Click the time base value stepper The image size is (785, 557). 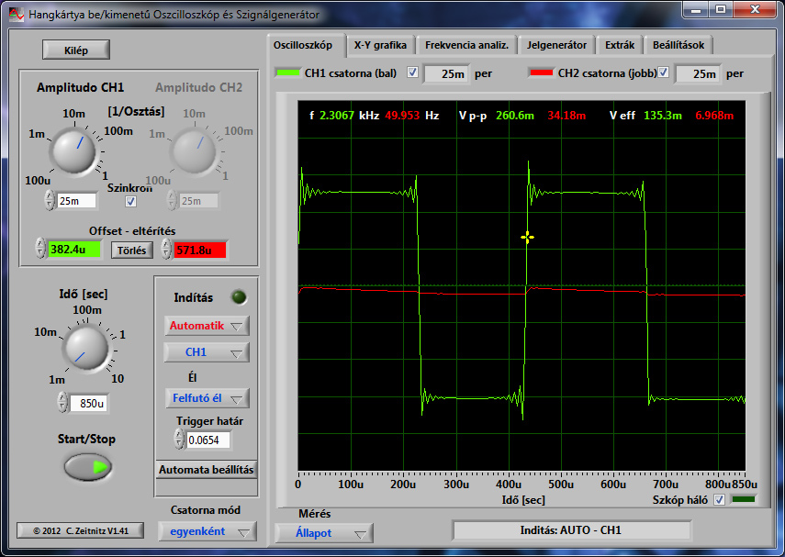coord(62,402)
